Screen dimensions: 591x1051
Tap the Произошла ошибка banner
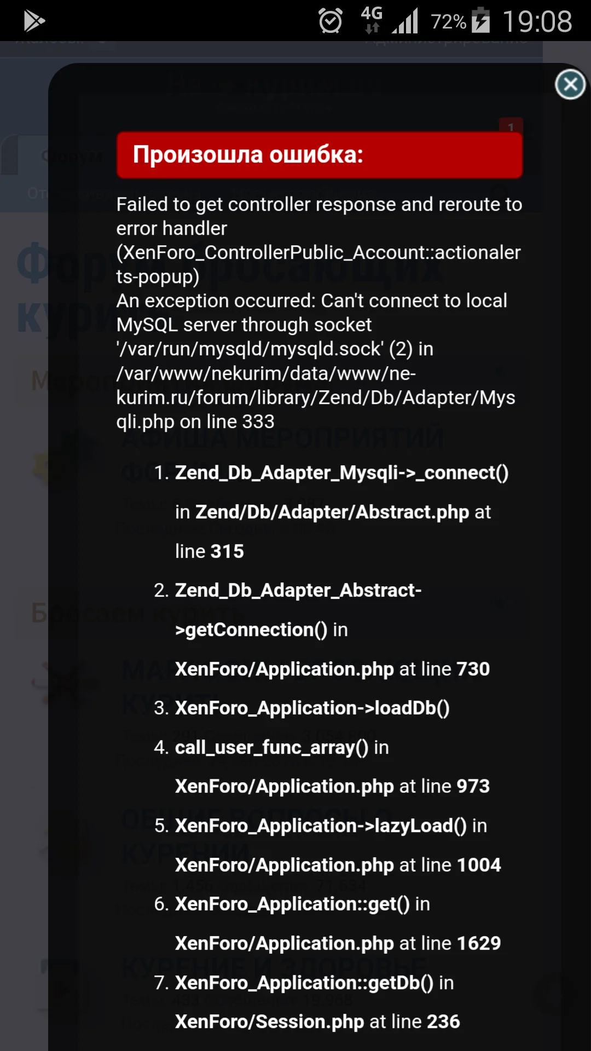coord(320,156)
